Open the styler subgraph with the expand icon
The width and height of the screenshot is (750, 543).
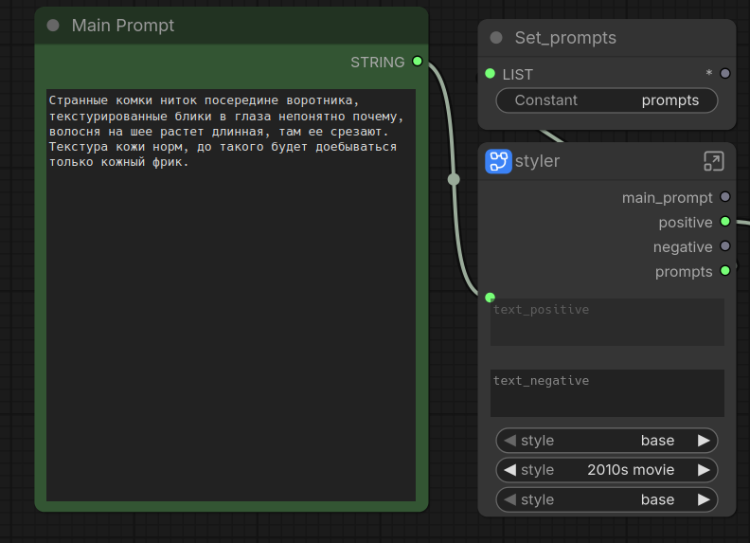tap(714, 161)
